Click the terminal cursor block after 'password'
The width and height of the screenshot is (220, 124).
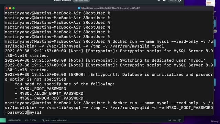tap(28, 112)
